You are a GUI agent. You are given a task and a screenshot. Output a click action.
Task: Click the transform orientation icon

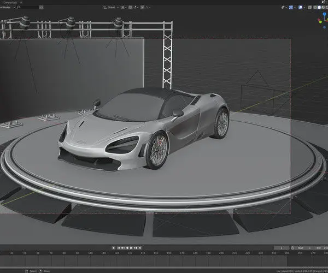pyautogui.click(x=105, y=7)
